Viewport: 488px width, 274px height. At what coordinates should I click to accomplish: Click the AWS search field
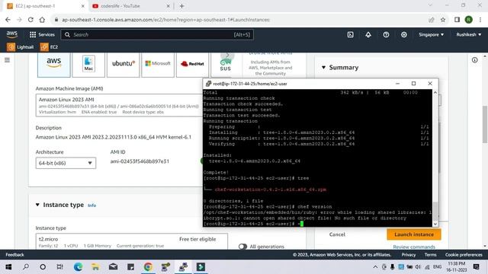(157, 34)
